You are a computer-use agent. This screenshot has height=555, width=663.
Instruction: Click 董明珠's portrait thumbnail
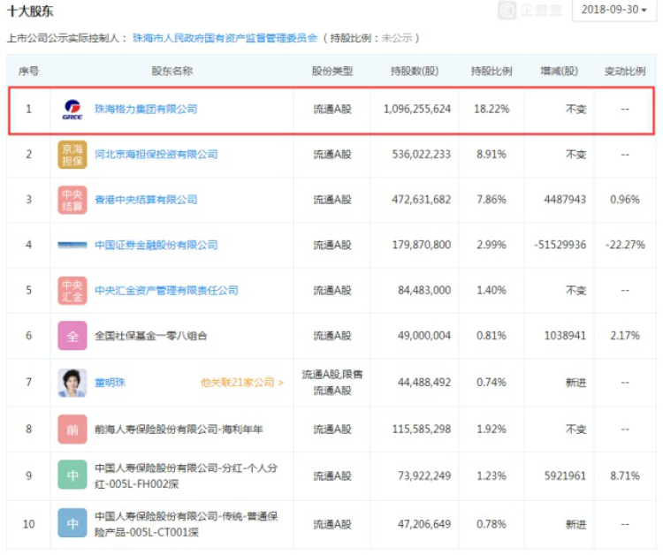tap(72, 382)
